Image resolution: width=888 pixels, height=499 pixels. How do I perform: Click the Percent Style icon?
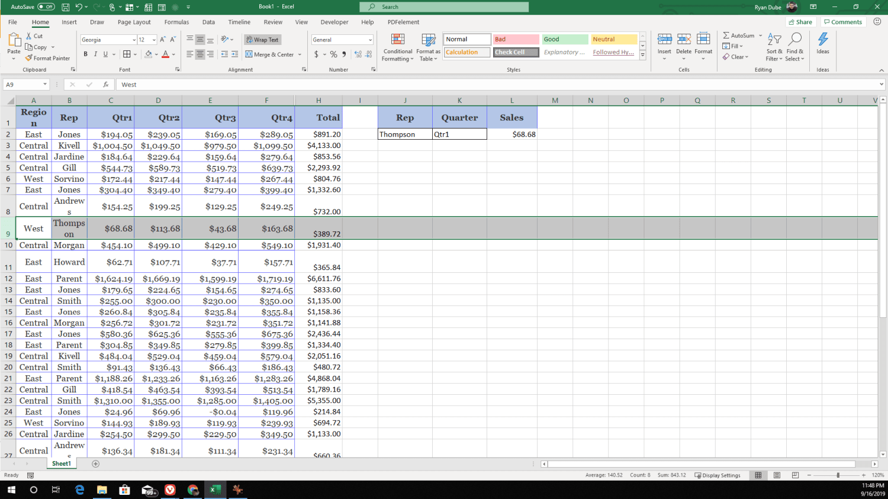(x=334, y=54)
